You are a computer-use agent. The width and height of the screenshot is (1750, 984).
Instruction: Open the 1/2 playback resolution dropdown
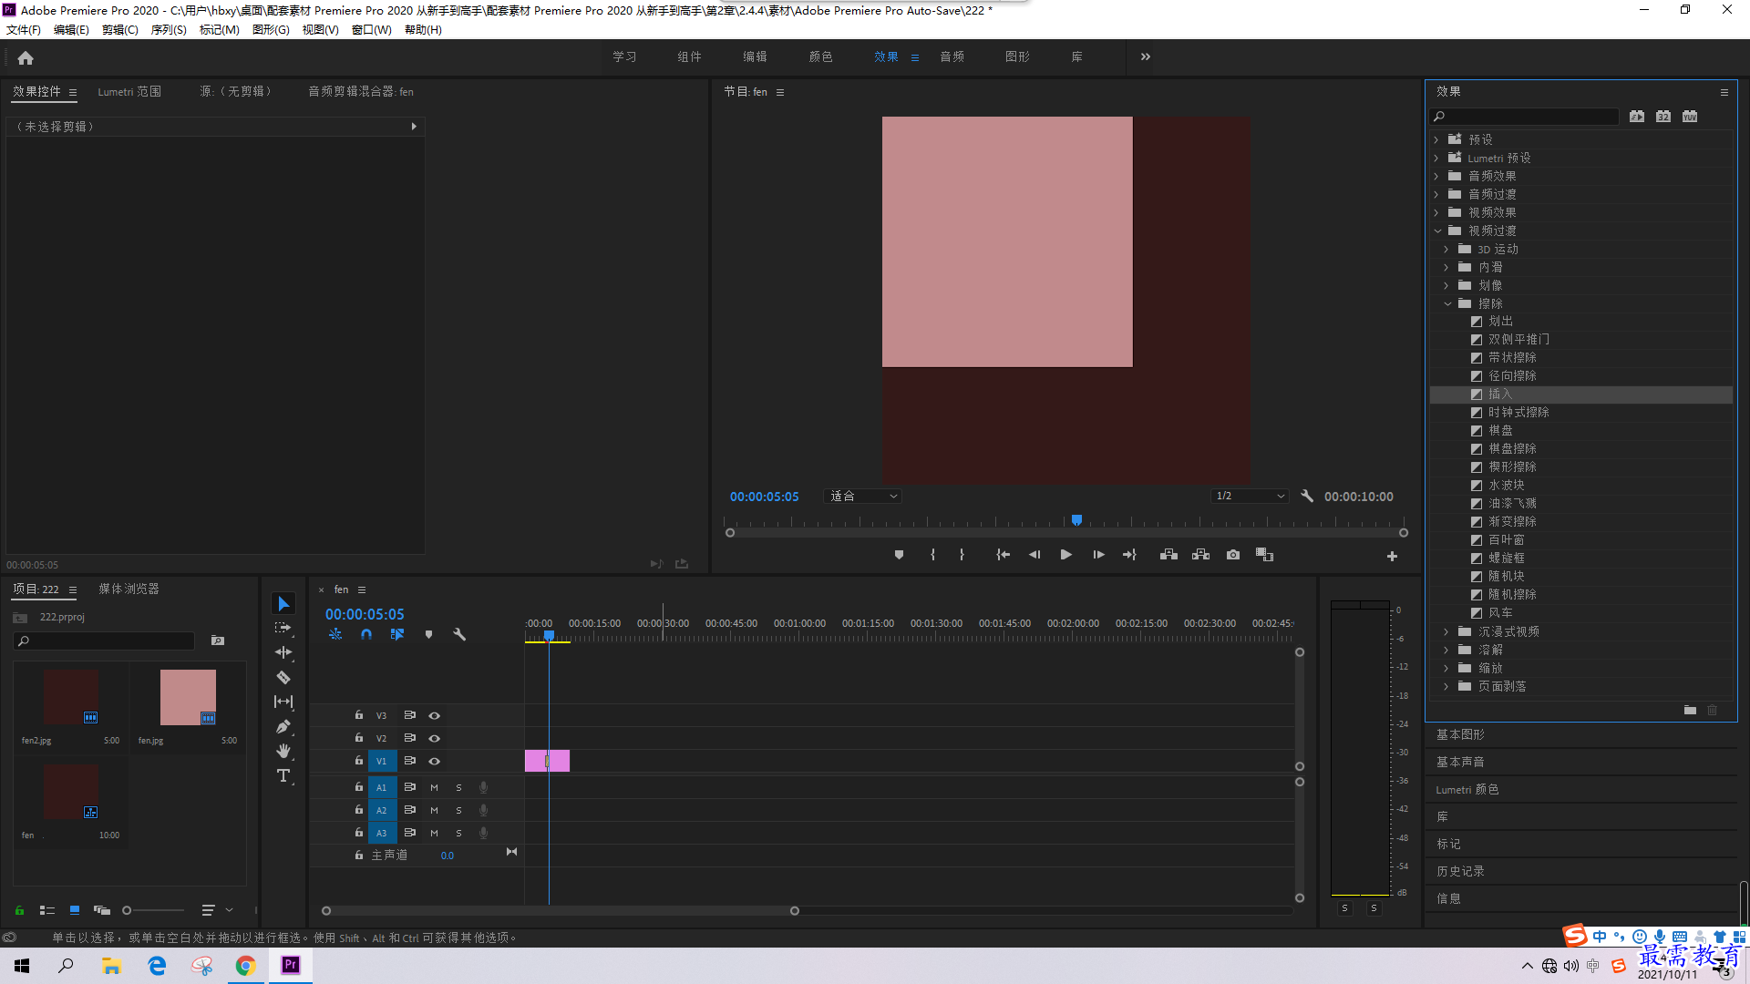1250,497
